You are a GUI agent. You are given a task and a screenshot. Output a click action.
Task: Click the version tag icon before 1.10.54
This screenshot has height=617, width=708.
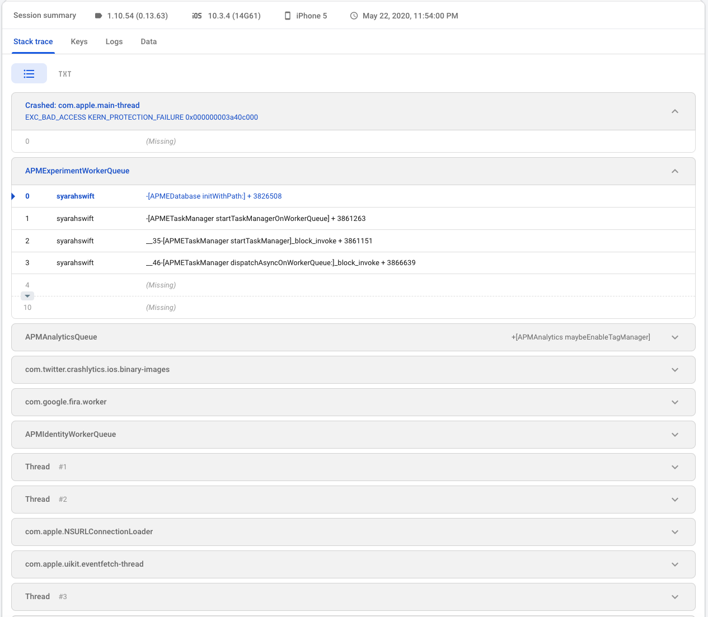98,16
